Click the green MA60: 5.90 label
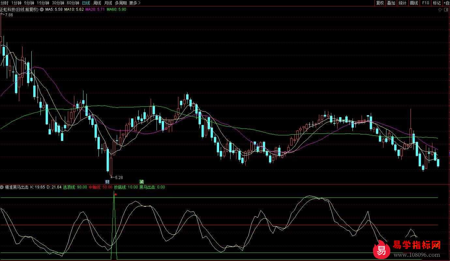This screenshot has width=450, height=261. click(116, 9)
